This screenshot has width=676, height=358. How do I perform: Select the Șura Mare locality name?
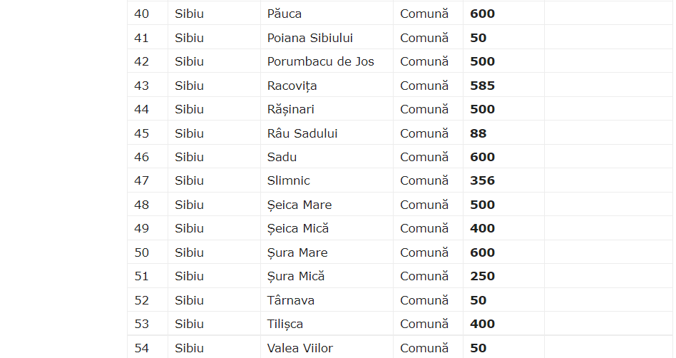tap(297, 252)
